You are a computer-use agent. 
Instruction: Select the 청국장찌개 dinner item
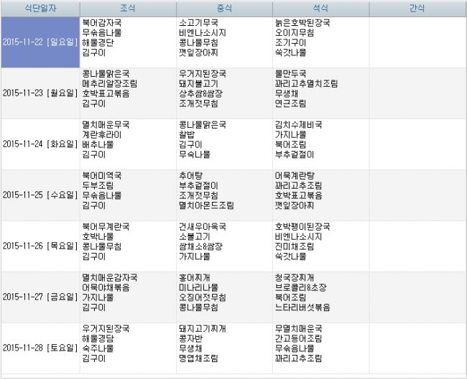pyautogui.click(x=295, y=277)
